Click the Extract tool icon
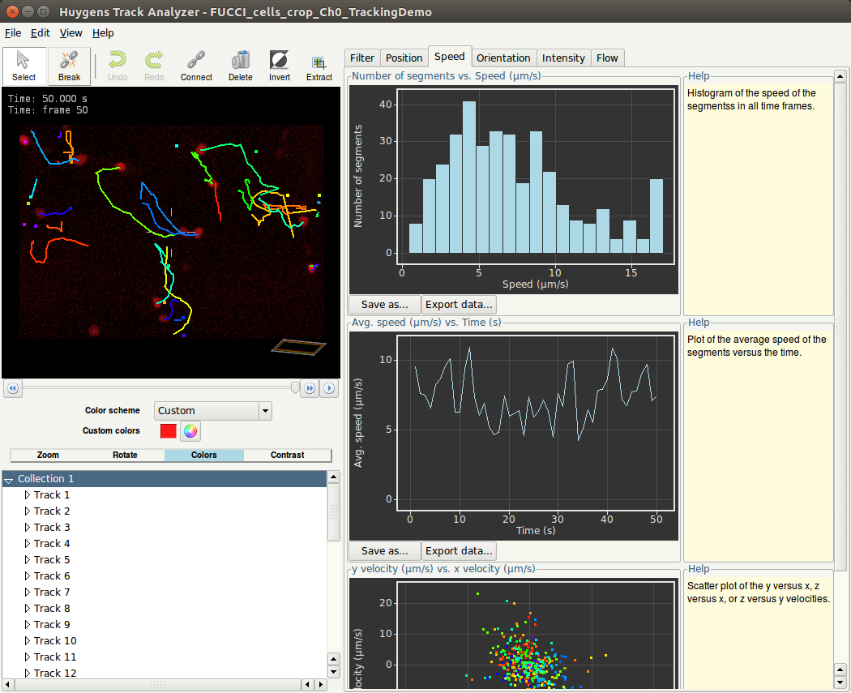The image size is (851, 693). [319, 66]
